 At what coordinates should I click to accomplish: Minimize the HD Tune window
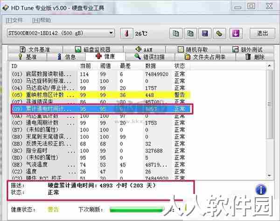pos(238,7)
